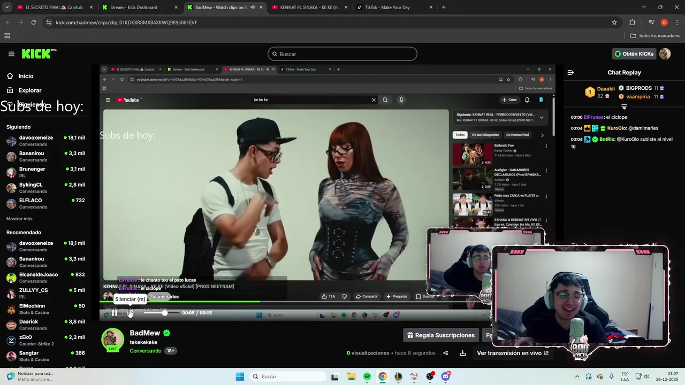
Task: Open Discord from taskbar
Action: [446, 376]
